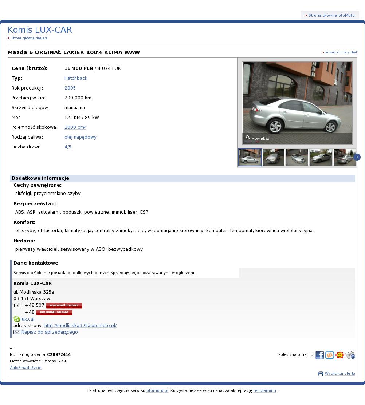Click the Historia line pierwszy właściciel

79,249
